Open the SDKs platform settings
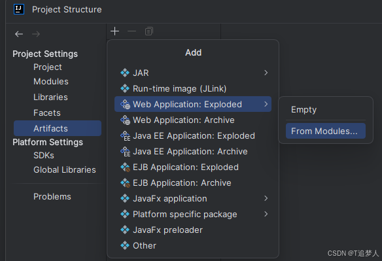The image size is (382, 261). [x=44, y=156]
